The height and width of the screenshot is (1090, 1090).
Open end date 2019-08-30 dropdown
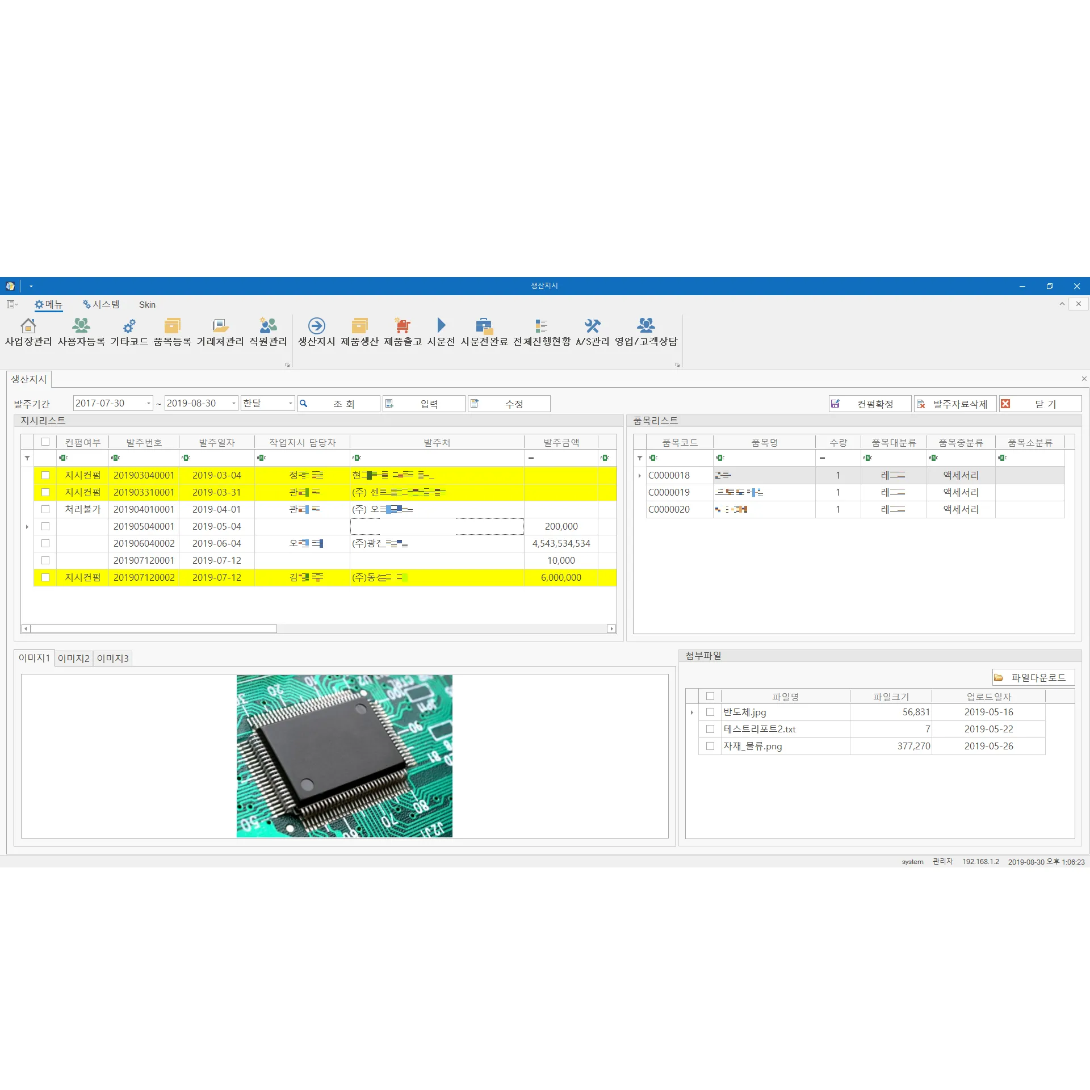(x=233, y=404)
